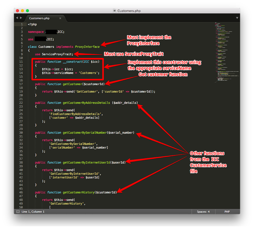The image size is (254, 234).
Task: Click the Customers class name on line 7
Action: (46, 47)
